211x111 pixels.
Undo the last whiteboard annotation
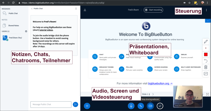point(206,61)
